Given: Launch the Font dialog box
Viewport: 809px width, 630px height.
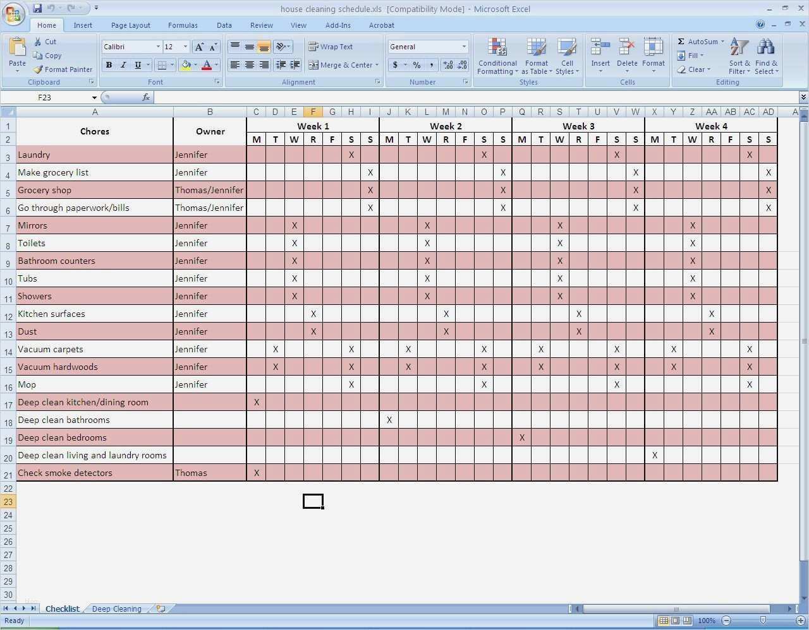Looking at the screenshot, I should 217,82.
